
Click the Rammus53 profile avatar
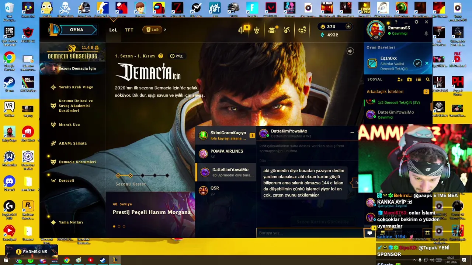click(x=376, y=30)
